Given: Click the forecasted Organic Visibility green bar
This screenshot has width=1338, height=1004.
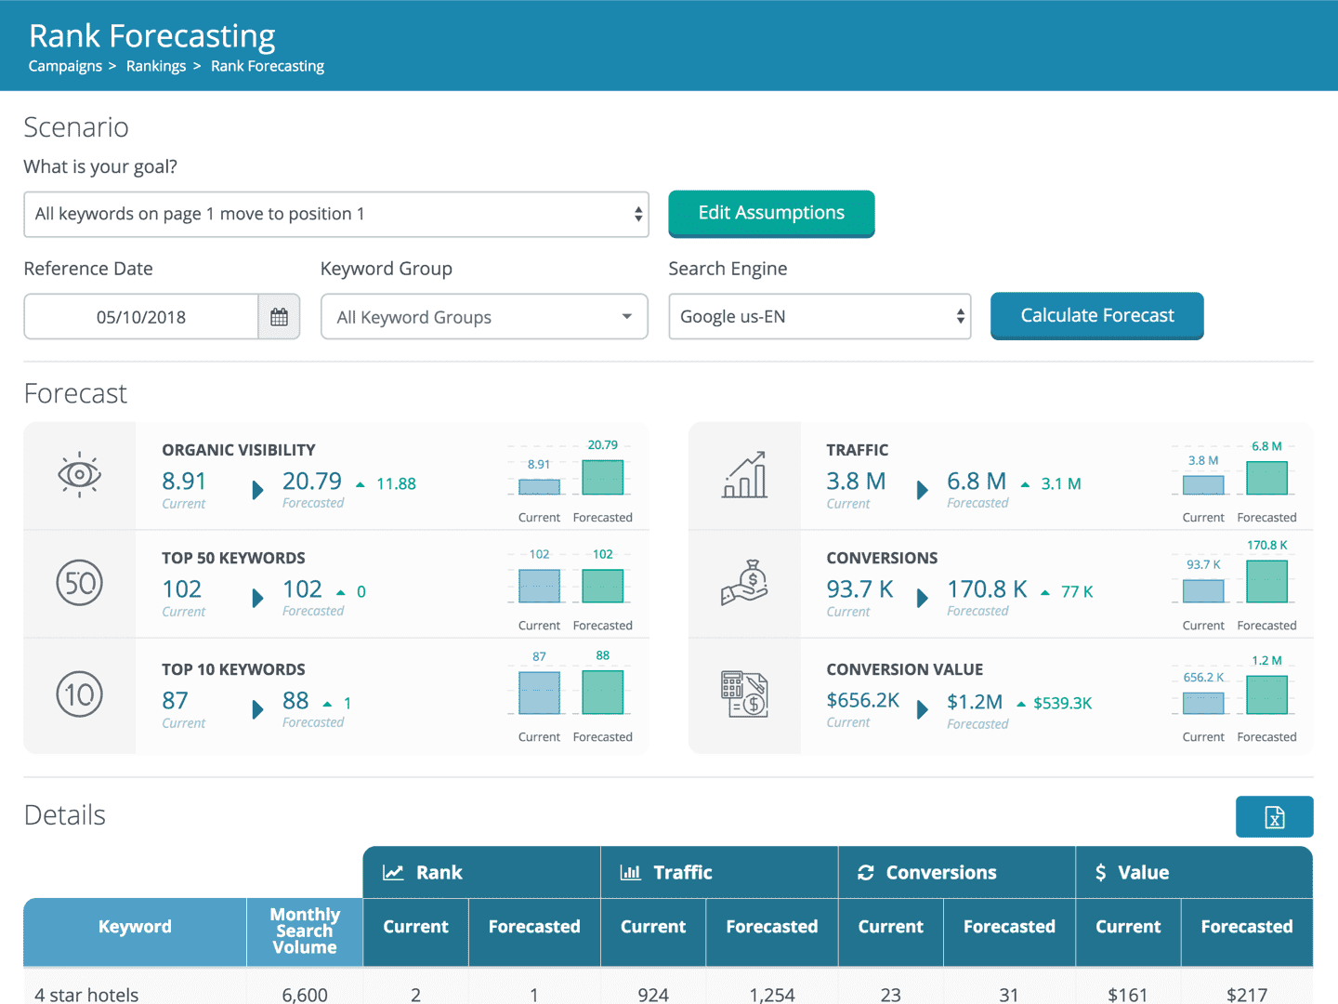Looking at the screenshot, I should pos(602,478).
